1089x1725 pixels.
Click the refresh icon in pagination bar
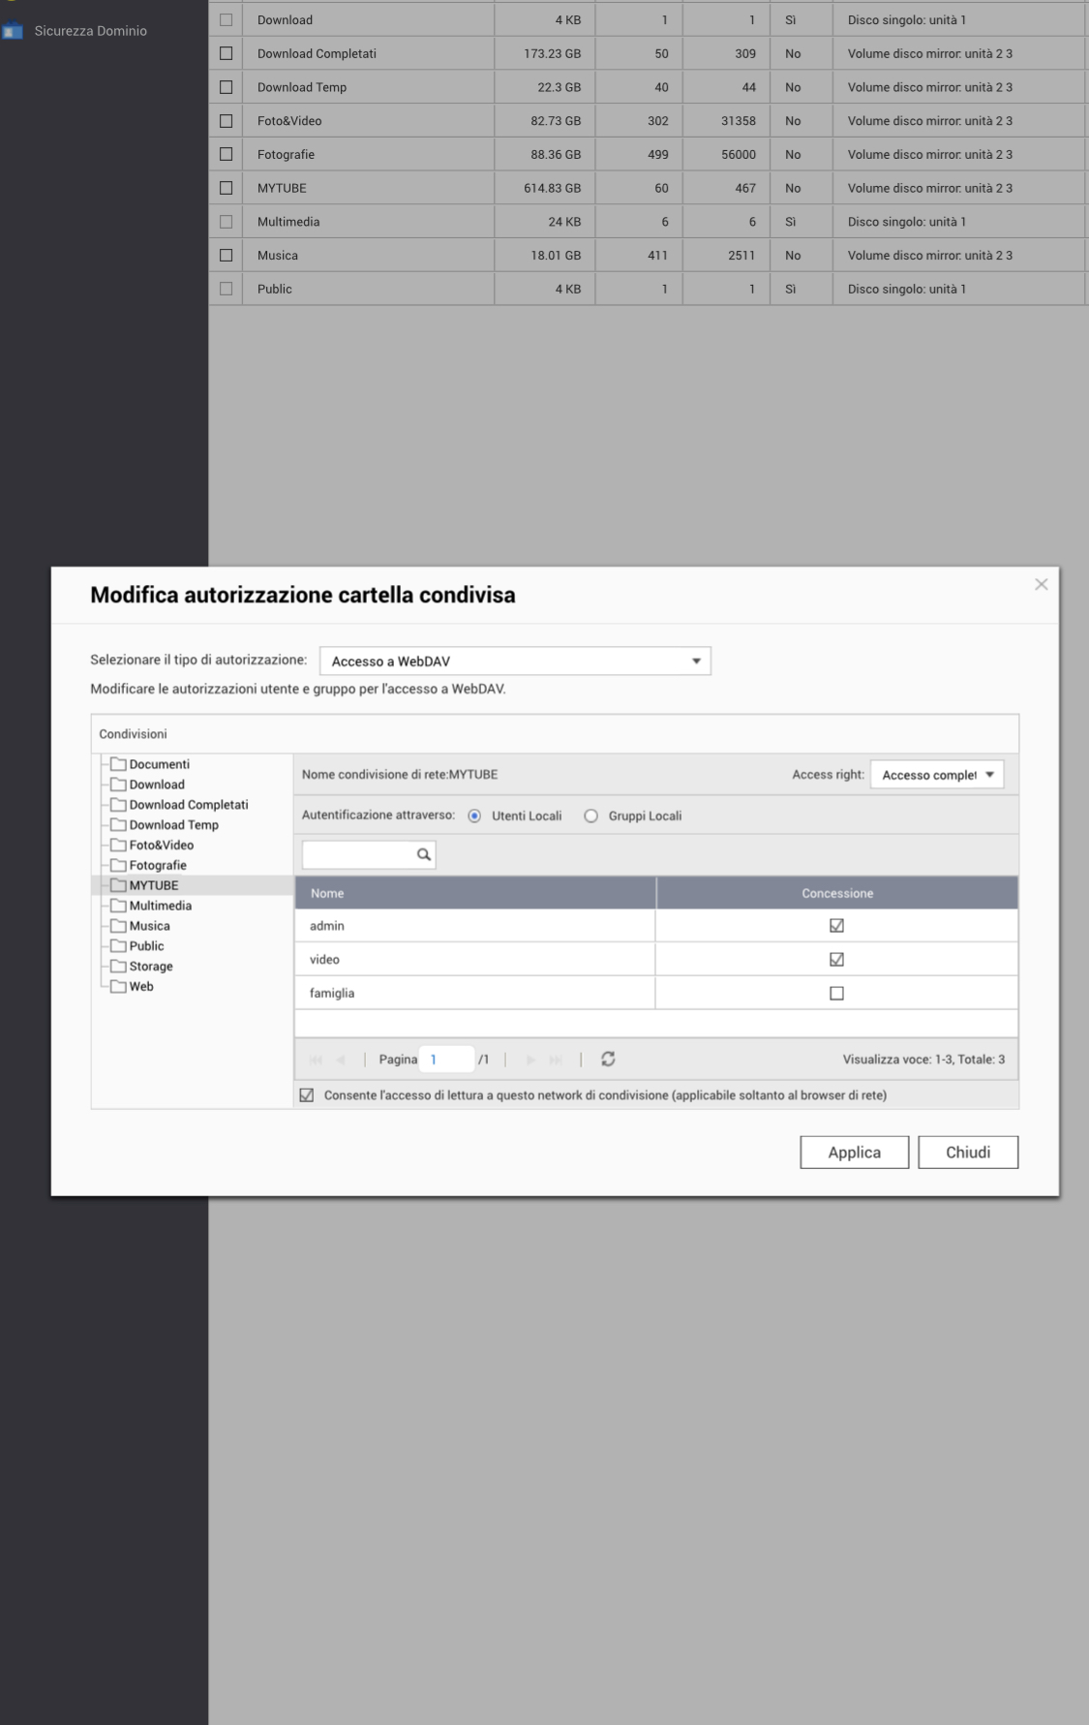coord(608,1059)
